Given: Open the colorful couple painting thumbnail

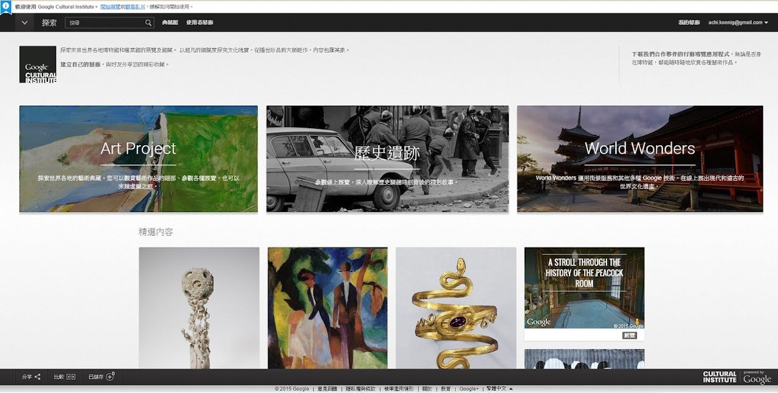Looking at the screenshot, I should tap(328, 308).
